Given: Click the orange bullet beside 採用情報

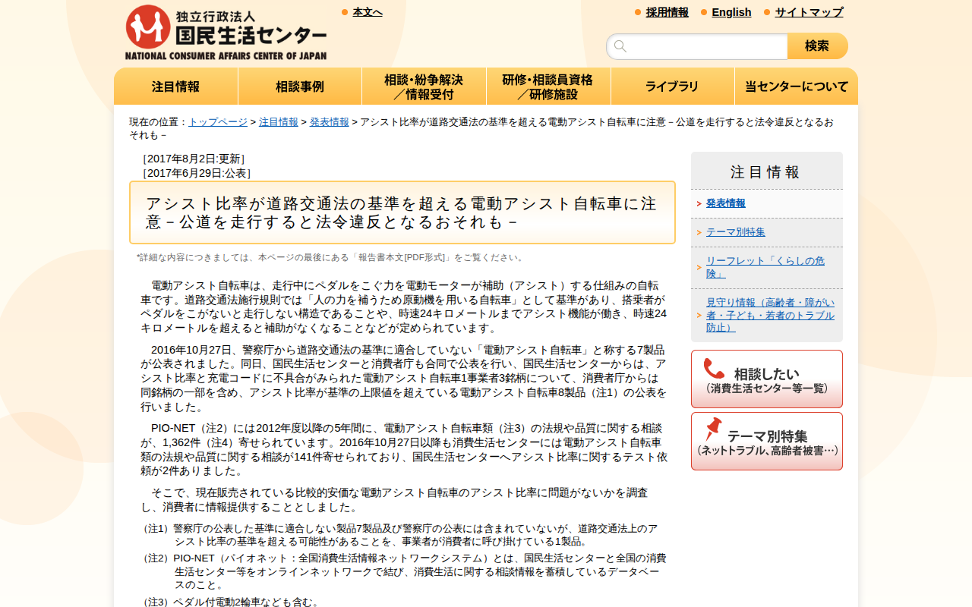Looking at the screenshot, I should [x=636, y=12].
